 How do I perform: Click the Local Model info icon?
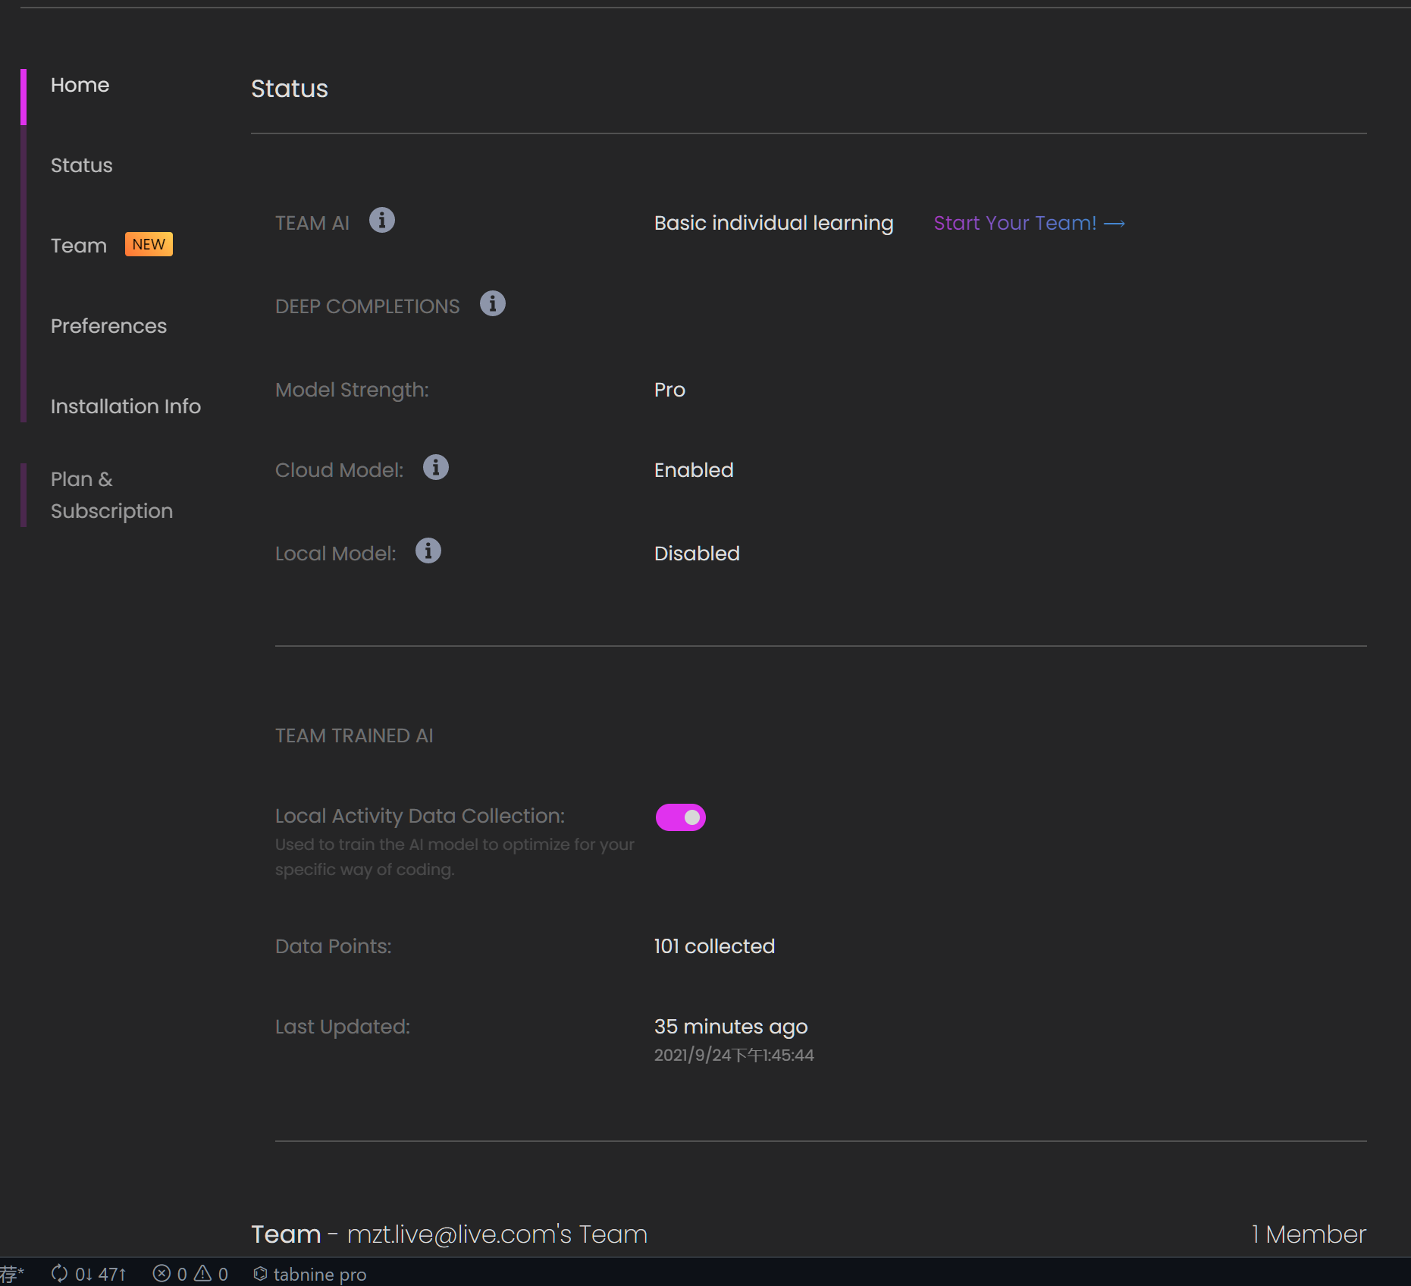pyautogui.click(x=428, y=551)
